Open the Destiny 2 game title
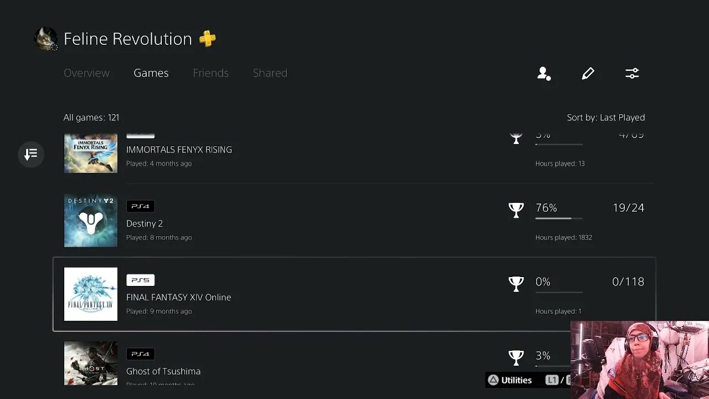 [145, 223]
